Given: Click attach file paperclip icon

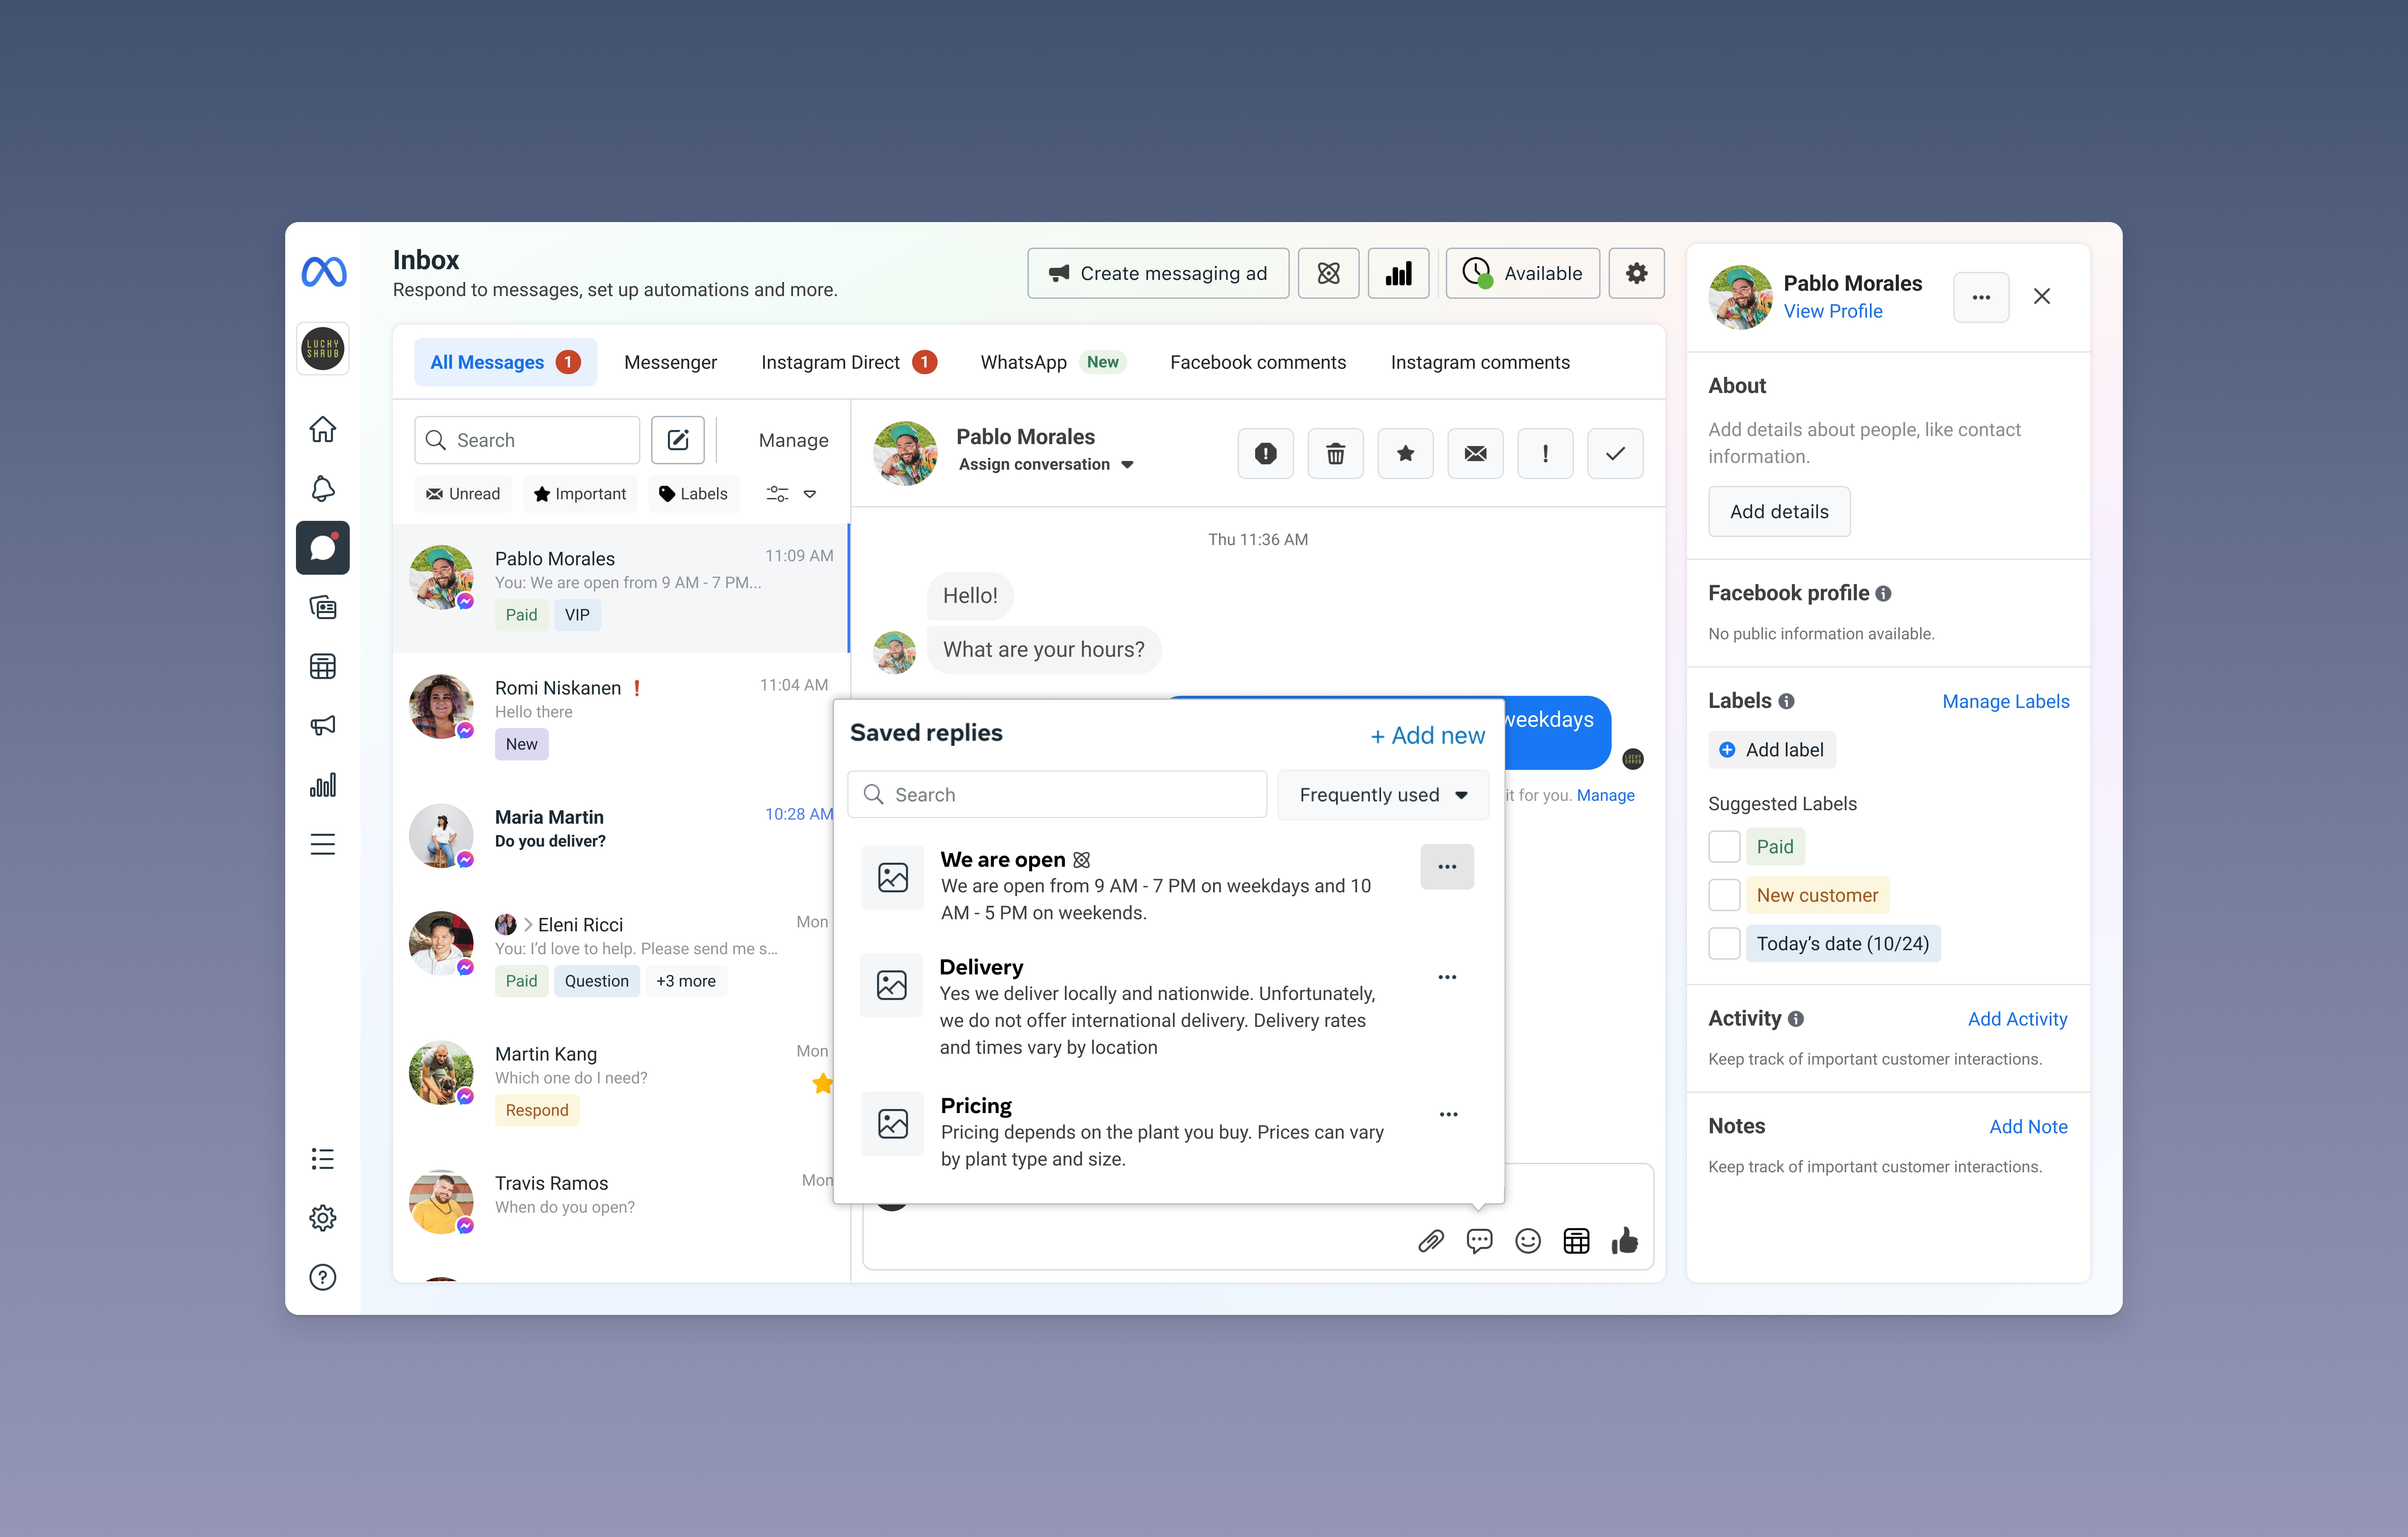Looking at the screenshot, I should 1431,1241.
